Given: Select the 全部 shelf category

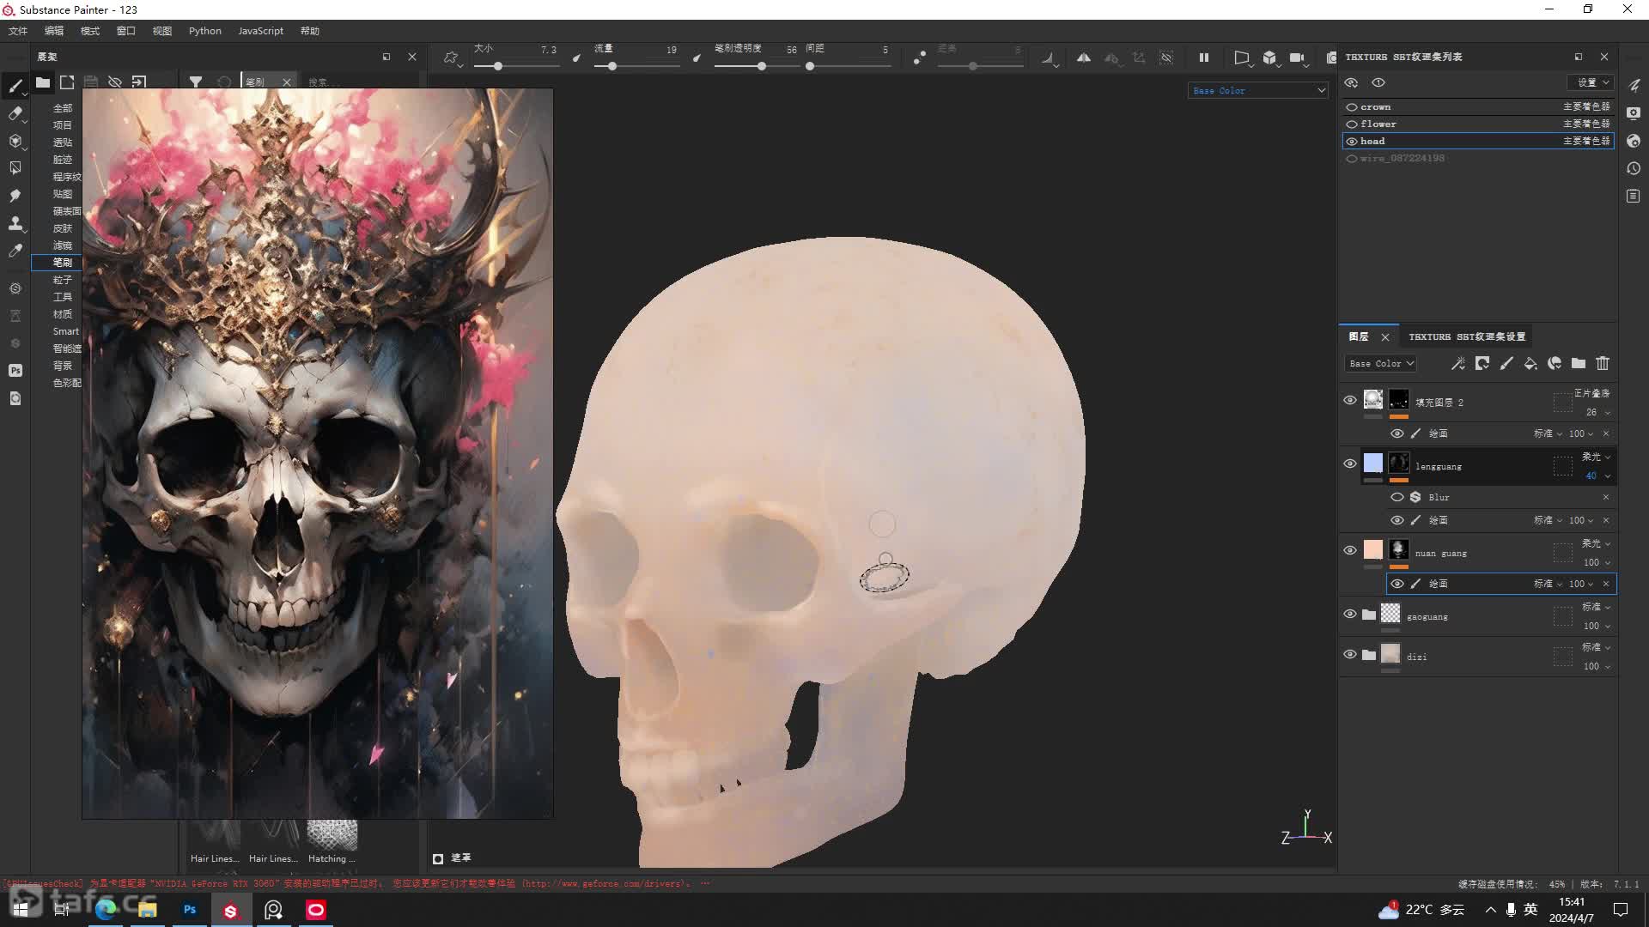Looking at the screenshot, I should click(x=63, y=108).
